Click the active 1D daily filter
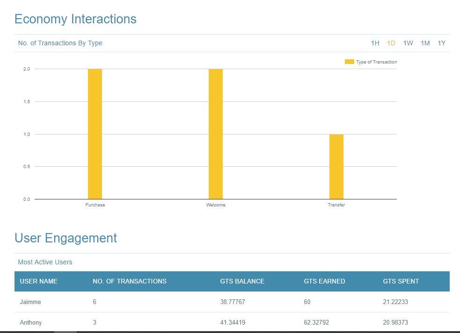Viewport: 460px width, 333px height. [x=391, y=43]
